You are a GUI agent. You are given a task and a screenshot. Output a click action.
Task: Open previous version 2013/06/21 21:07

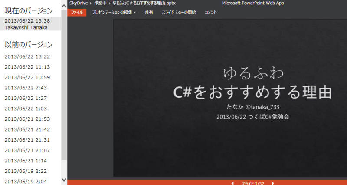27,150
